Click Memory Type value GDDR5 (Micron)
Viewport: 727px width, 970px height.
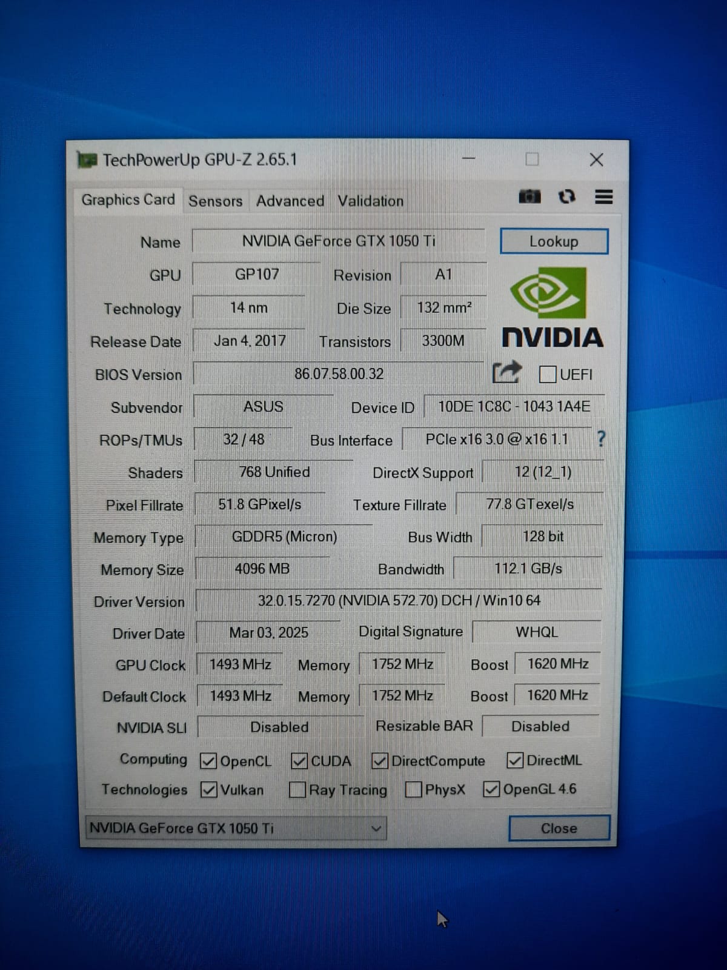tap(284, 537)
